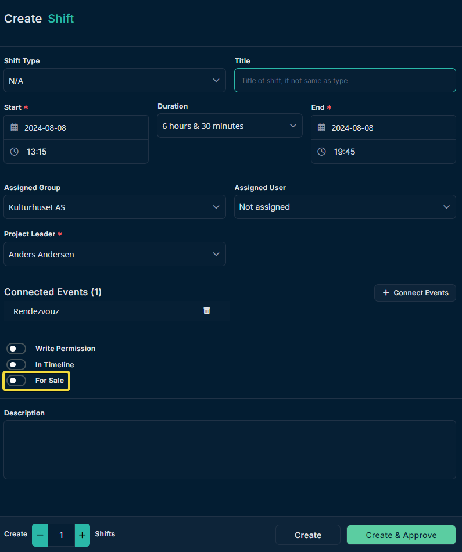Click into the Description text area
This screenshot has width=462, height=552.
tap(230, 450)
